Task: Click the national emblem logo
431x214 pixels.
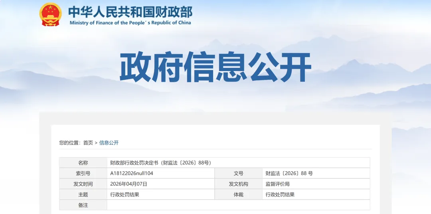Action: 51,14
